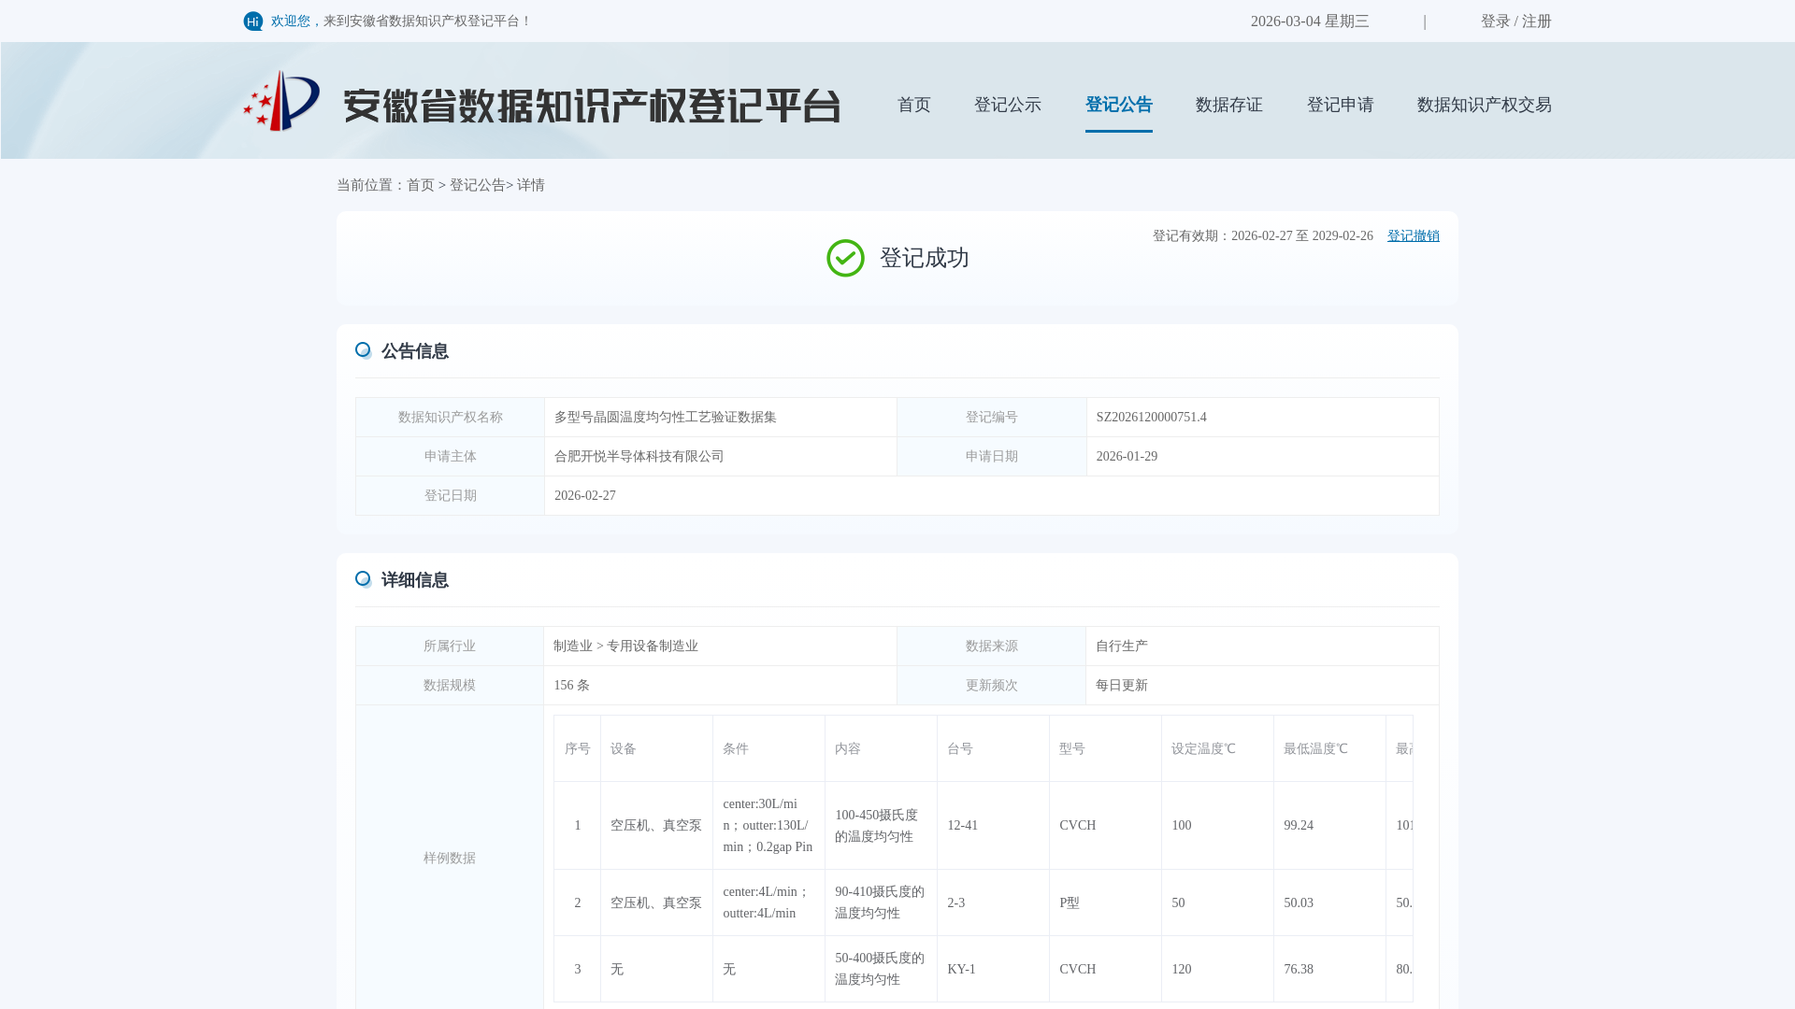Click the 内容 column header
Screen dimensions: 1795x1009
[881, 749]
